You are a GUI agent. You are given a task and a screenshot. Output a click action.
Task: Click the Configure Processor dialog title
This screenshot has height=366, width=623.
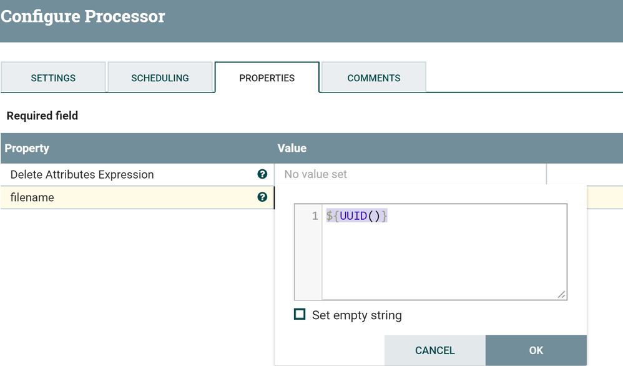coord(83,16)
